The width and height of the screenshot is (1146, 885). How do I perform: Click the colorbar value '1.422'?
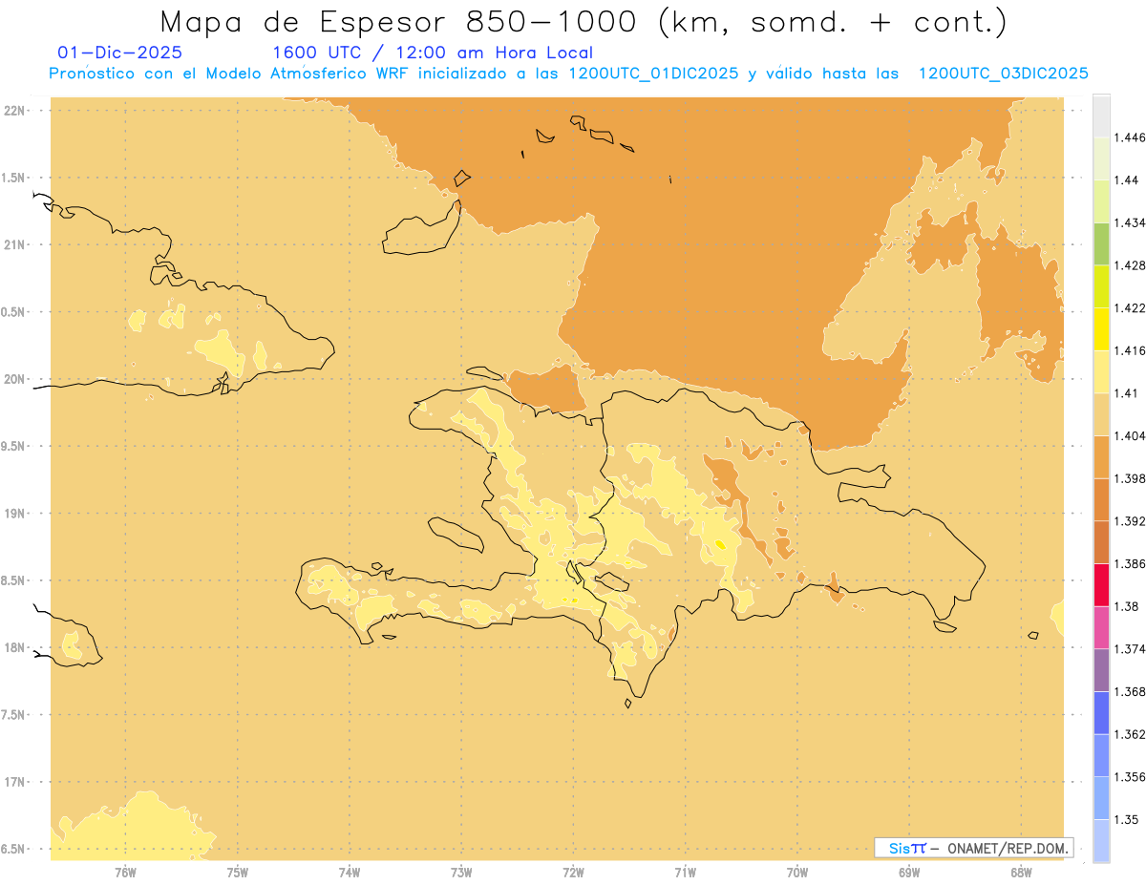(x=1131, y=307)
